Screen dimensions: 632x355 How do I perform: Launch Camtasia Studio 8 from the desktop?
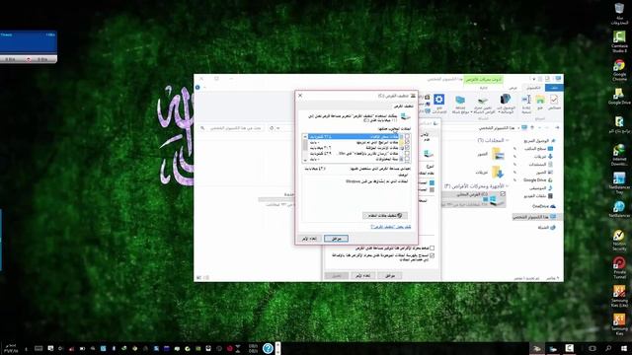tap(619, 41)
